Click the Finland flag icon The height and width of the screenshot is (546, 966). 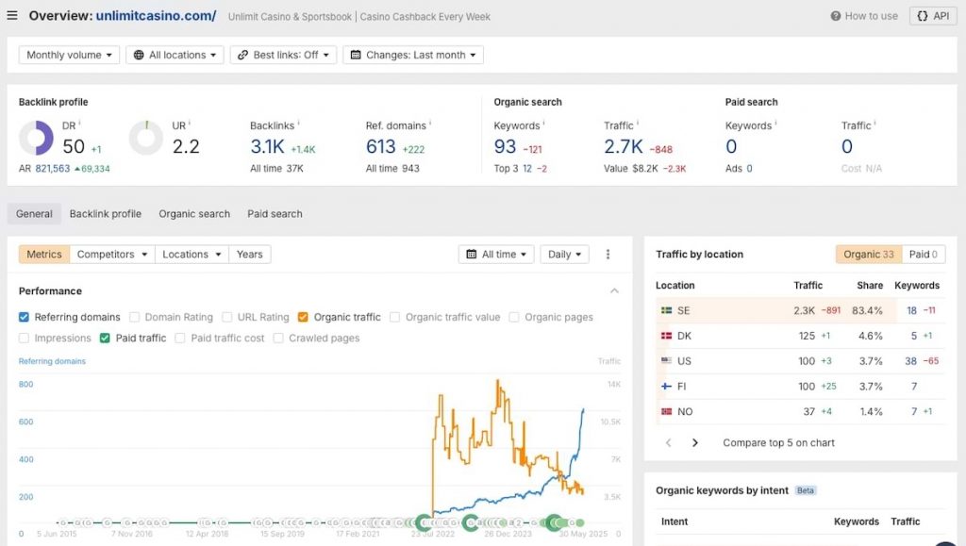coord(667,386)
